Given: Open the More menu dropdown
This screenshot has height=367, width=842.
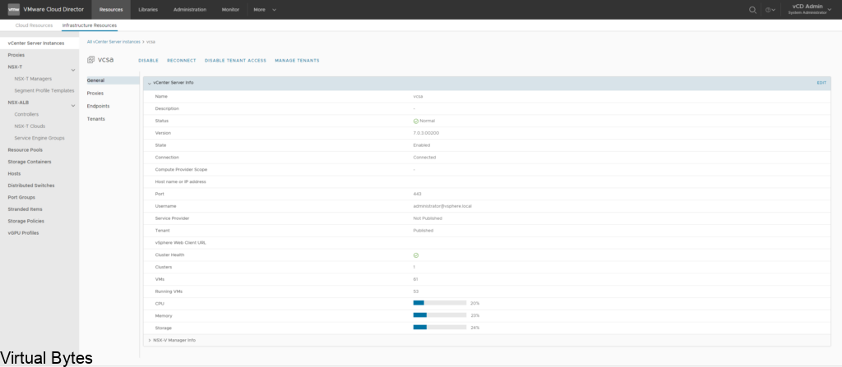Looking at the screenshot, I should point(265,10).
